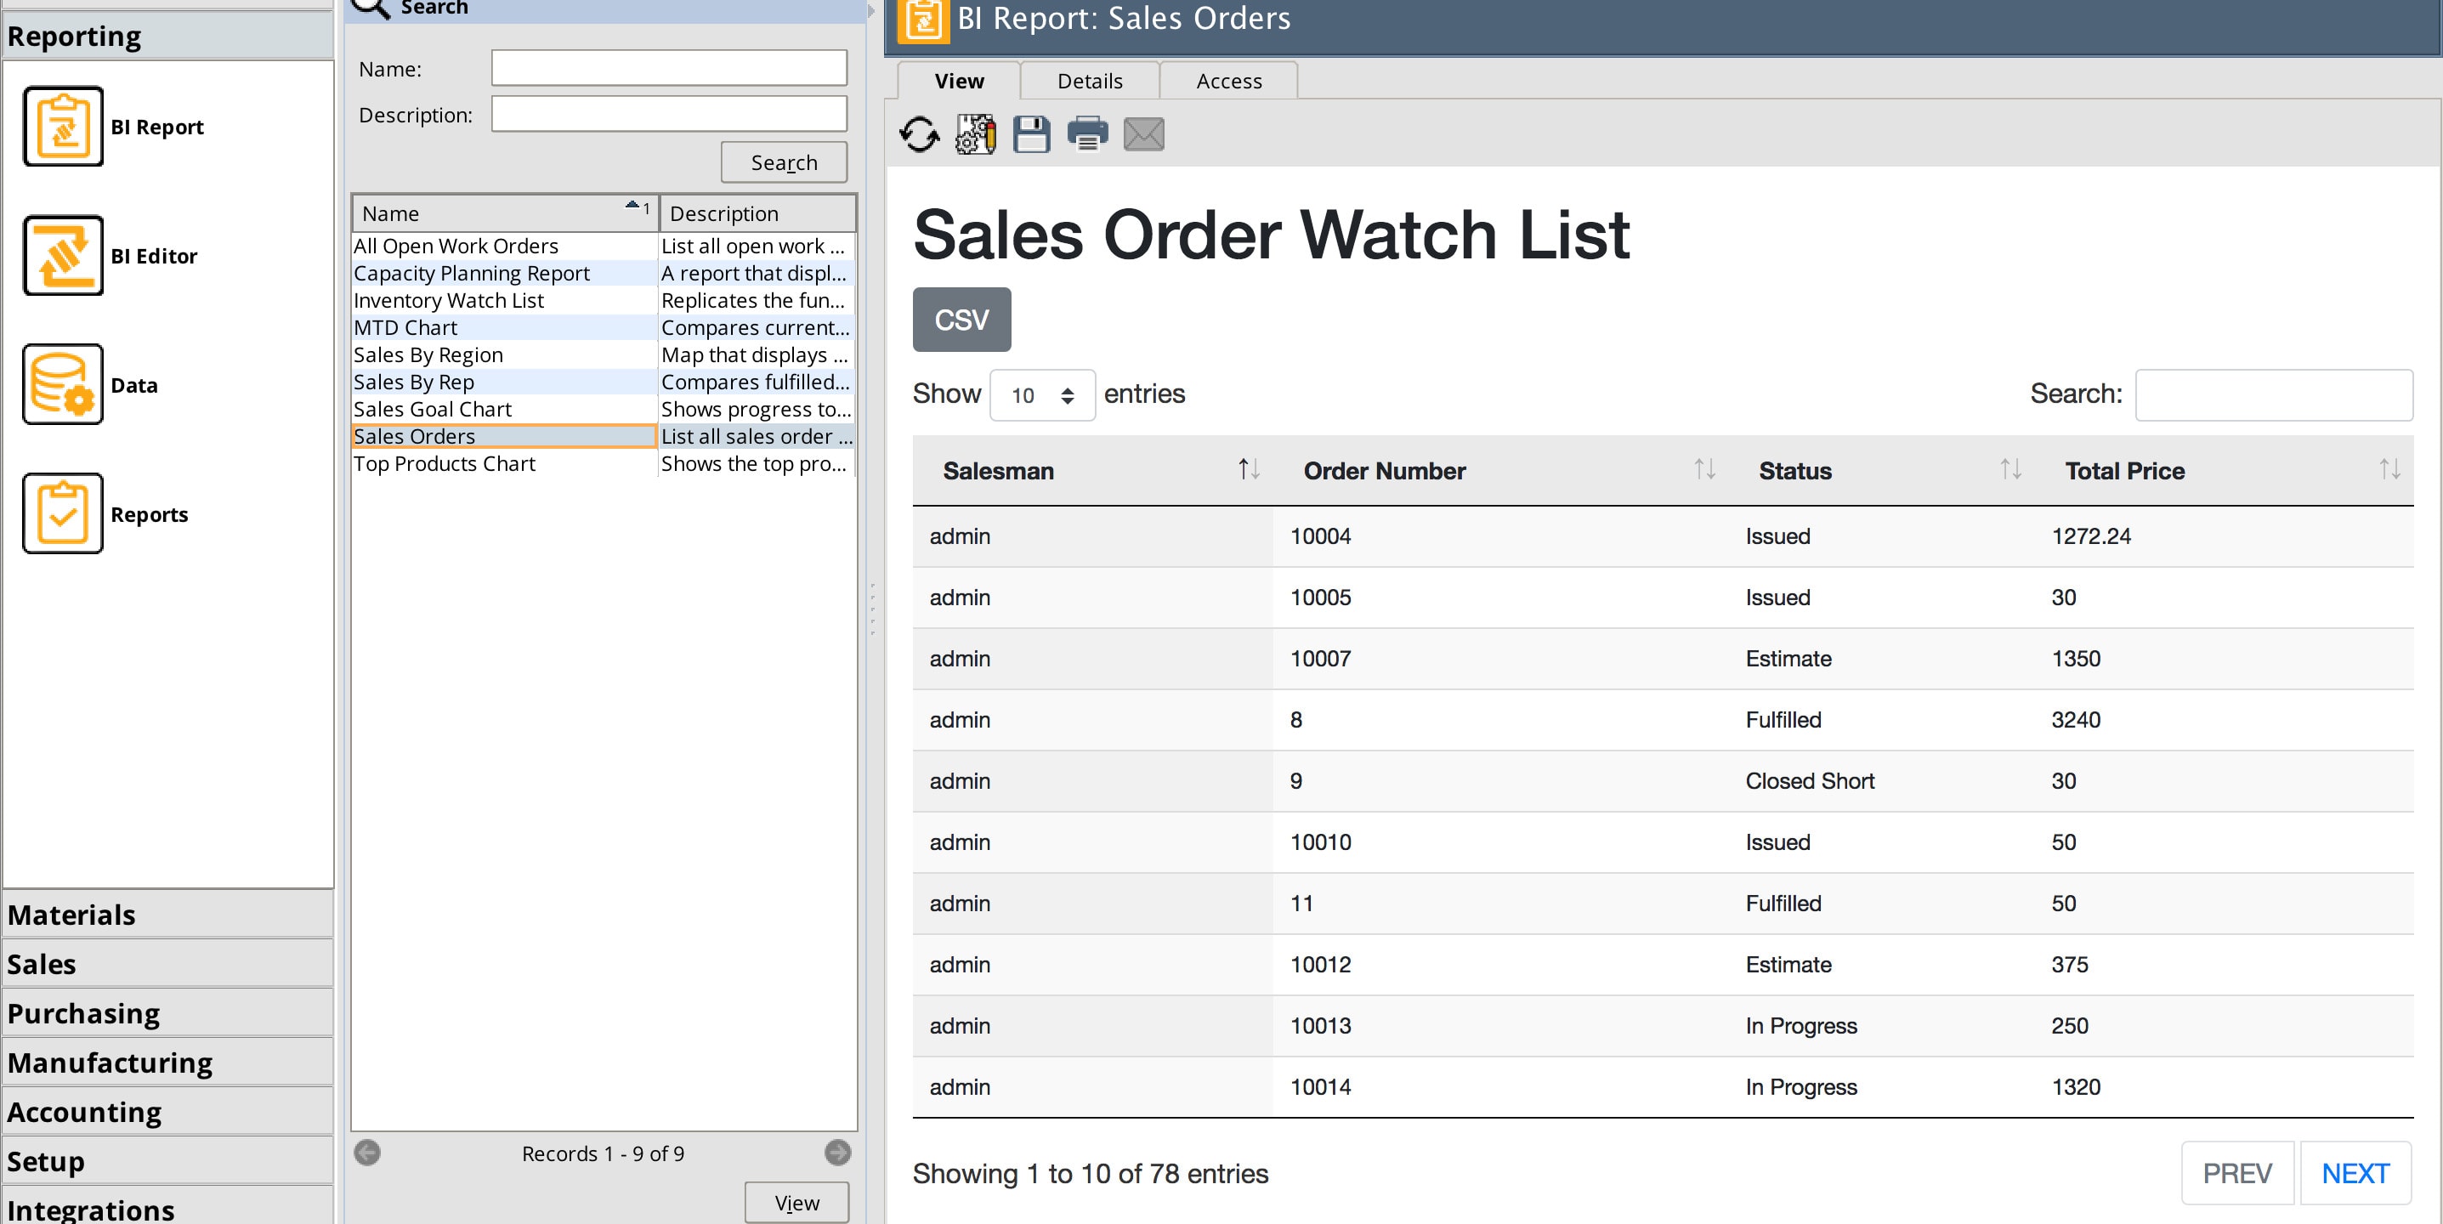Select Sales By Region report
Screen dimensions: 2443x1224
pos(428,354)
